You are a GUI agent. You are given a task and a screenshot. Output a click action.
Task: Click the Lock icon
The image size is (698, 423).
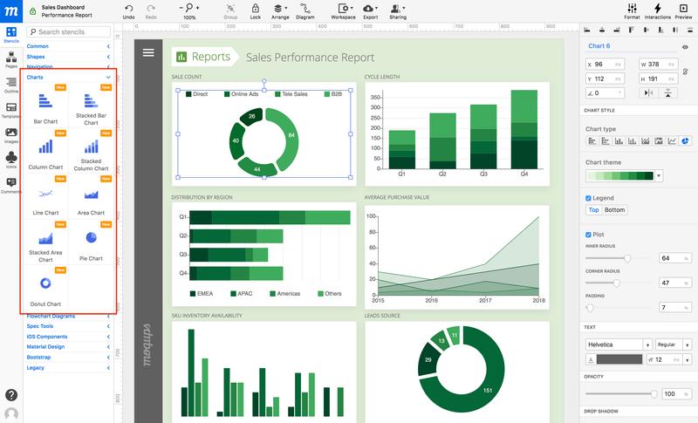(256, 9)
